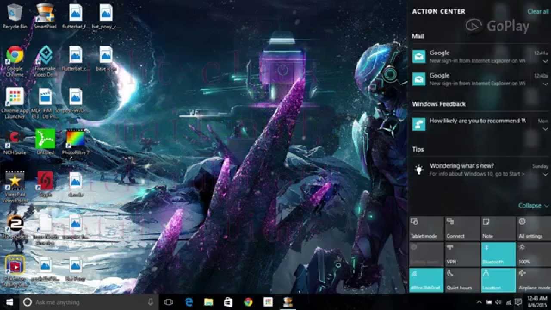
Task: Open the network icon in system tray
Action: (508, 302)
